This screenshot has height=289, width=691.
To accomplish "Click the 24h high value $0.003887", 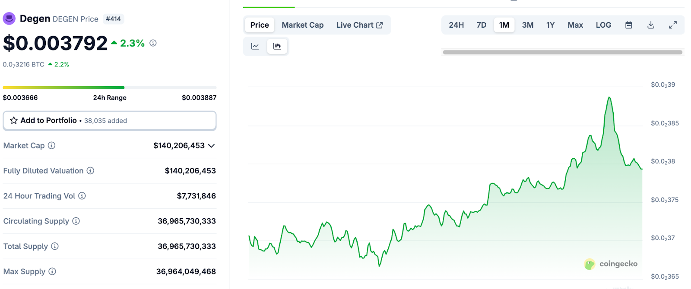I will tap(199, 97).
